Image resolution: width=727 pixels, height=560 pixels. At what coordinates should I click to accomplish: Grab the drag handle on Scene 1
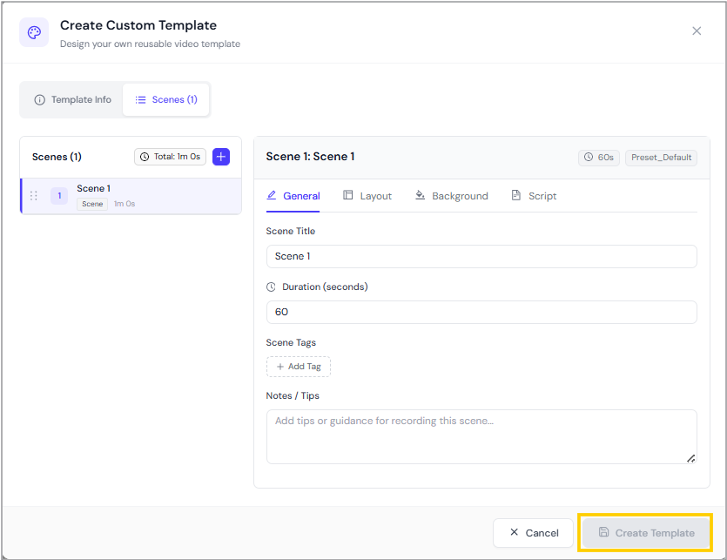pos(34,196)
